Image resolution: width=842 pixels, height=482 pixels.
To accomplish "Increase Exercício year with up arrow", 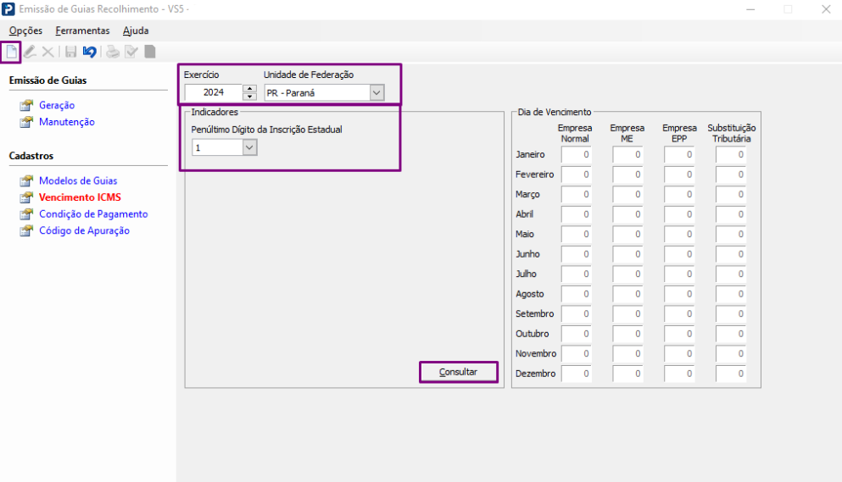I will (249, 88).
